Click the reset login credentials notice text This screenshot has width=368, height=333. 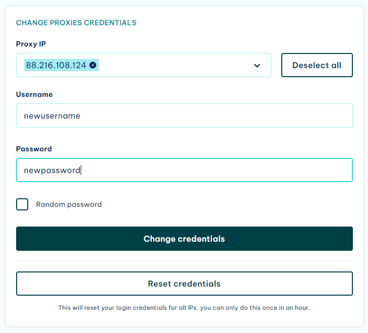click(184, 308)
